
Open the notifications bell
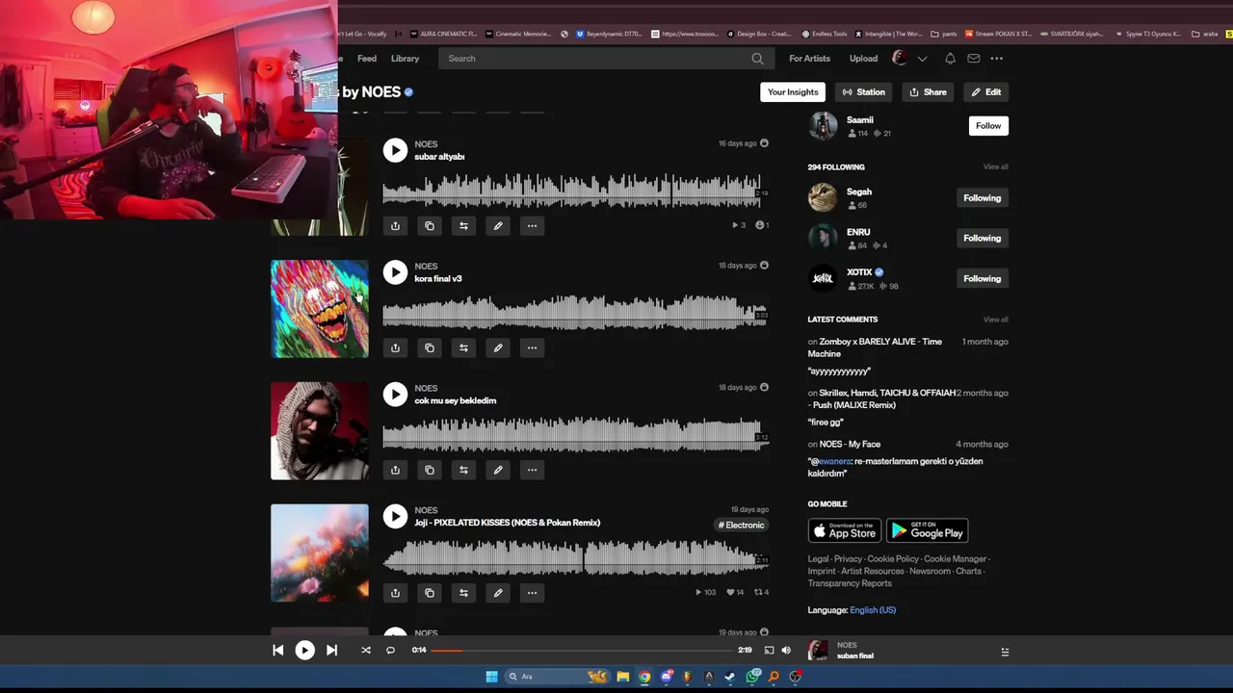950,59
